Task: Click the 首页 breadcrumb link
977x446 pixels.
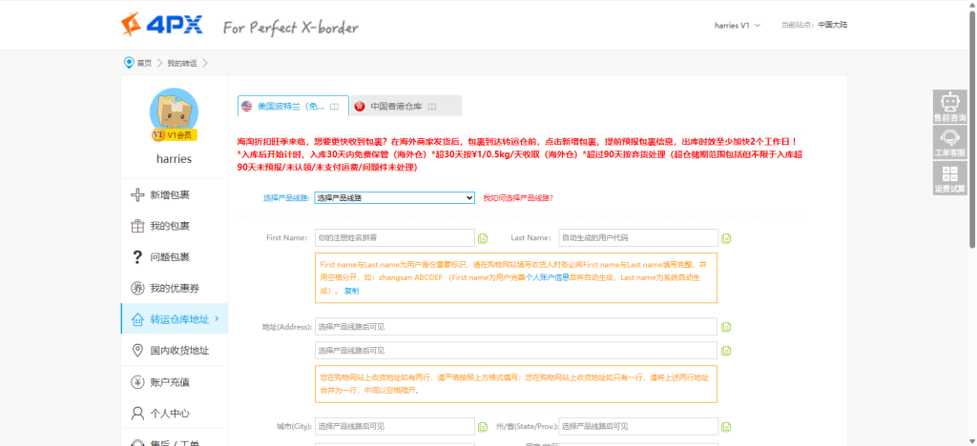Action: (x=143, y=63)
